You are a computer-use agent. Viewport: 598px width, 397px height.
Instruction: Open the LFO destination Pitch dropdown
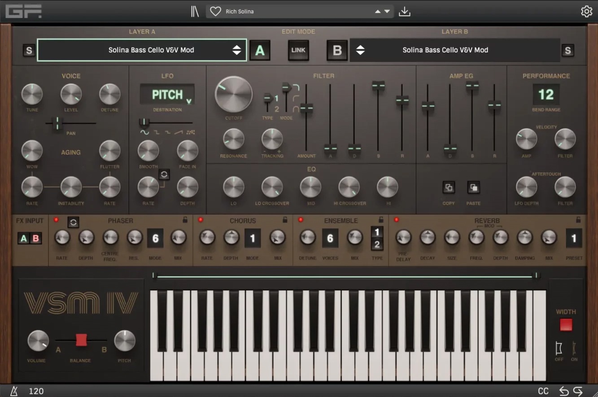167,95
